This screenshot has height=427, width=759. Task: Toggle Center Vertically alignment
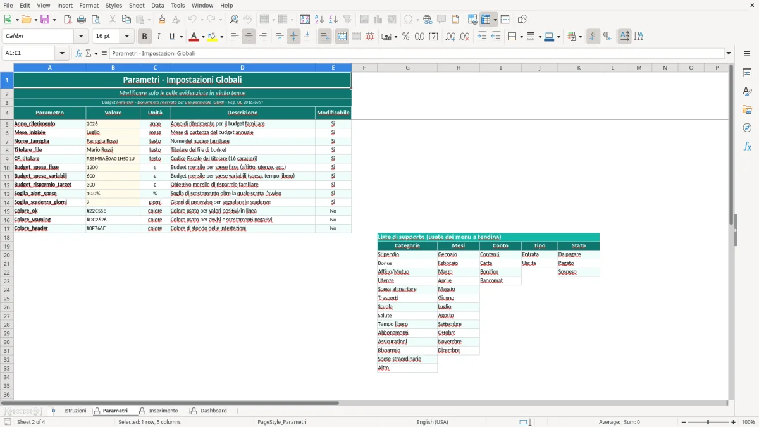tap(293, 37)
